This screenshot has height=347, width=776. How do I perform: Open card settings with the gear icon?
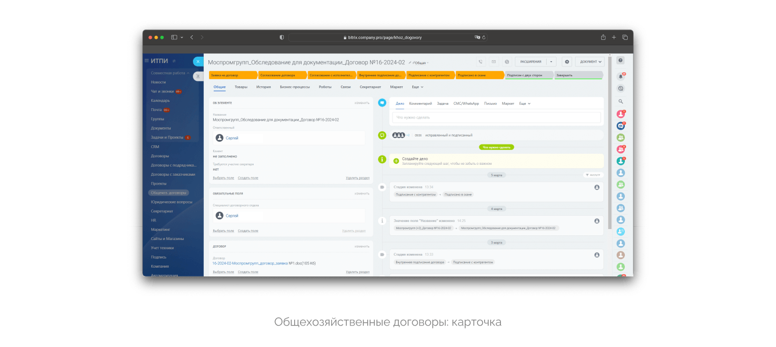point(566,61)
